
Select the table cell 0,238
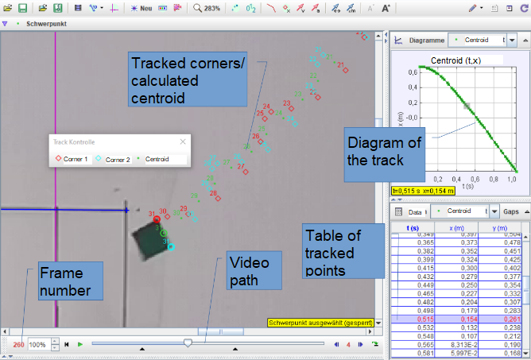[x=499, y=327]
